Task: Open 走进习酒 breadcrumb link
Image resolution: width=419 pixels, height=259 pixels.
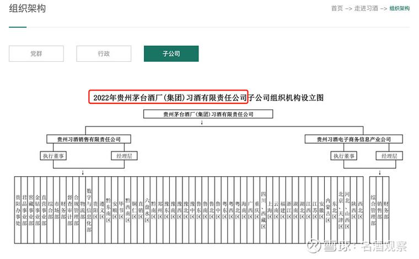Action: pos(366,9)
